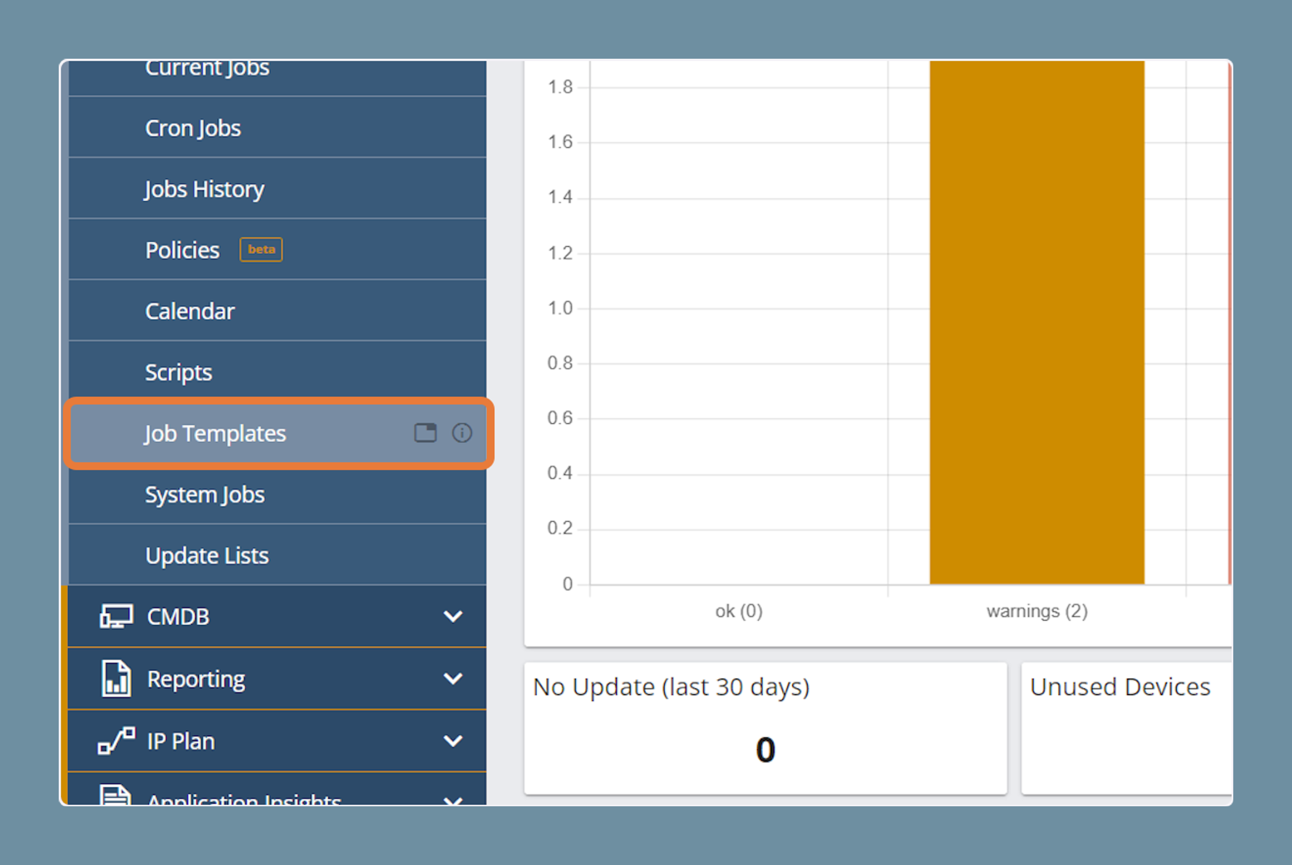Click the Job Templates info icon

pos(462,433)
